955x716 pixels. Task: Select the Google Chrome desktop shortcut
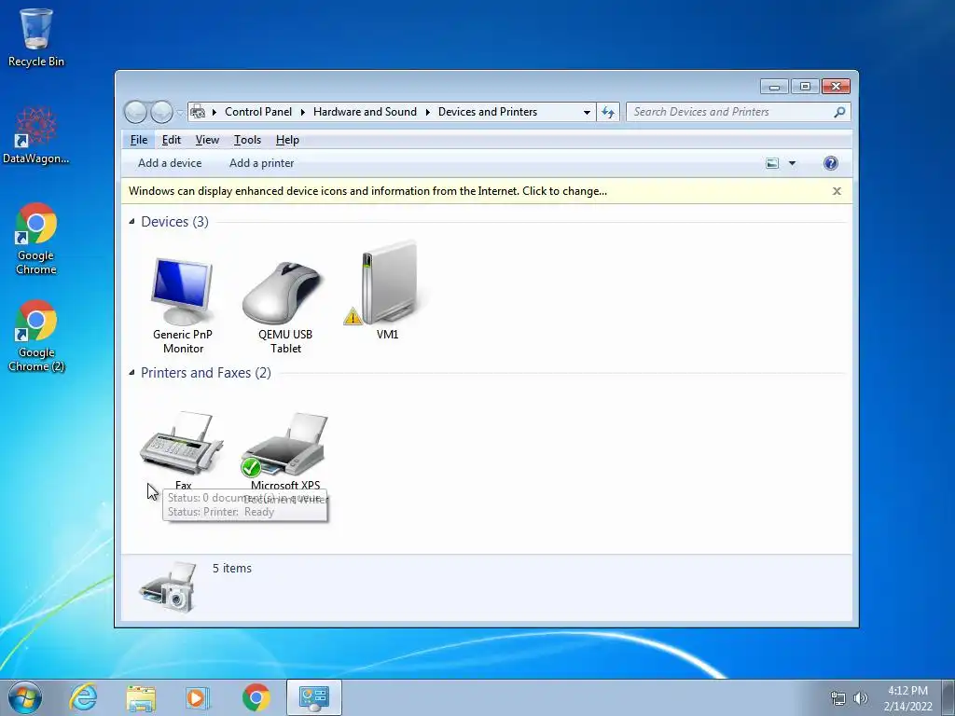coord(36,239)
